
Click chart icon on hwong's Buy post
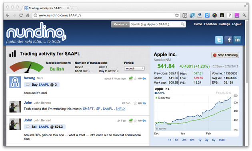click(x=130, y=79)
